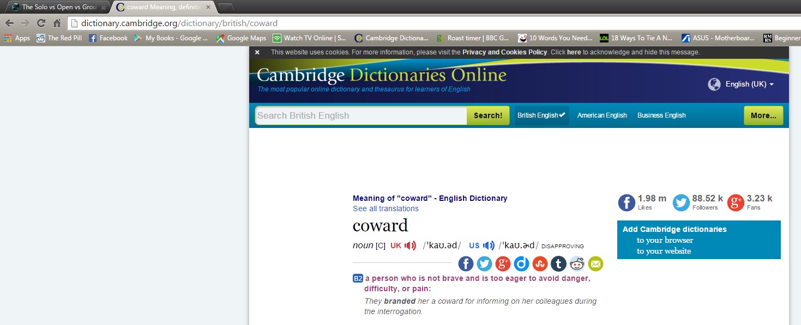
Task: Open the More... dictionaries menu
Action: coord(763,115)
